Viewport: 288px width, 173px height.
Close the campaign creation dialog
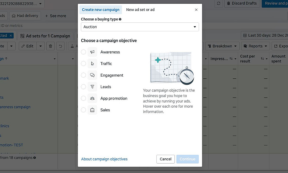[x=196, y=10]
